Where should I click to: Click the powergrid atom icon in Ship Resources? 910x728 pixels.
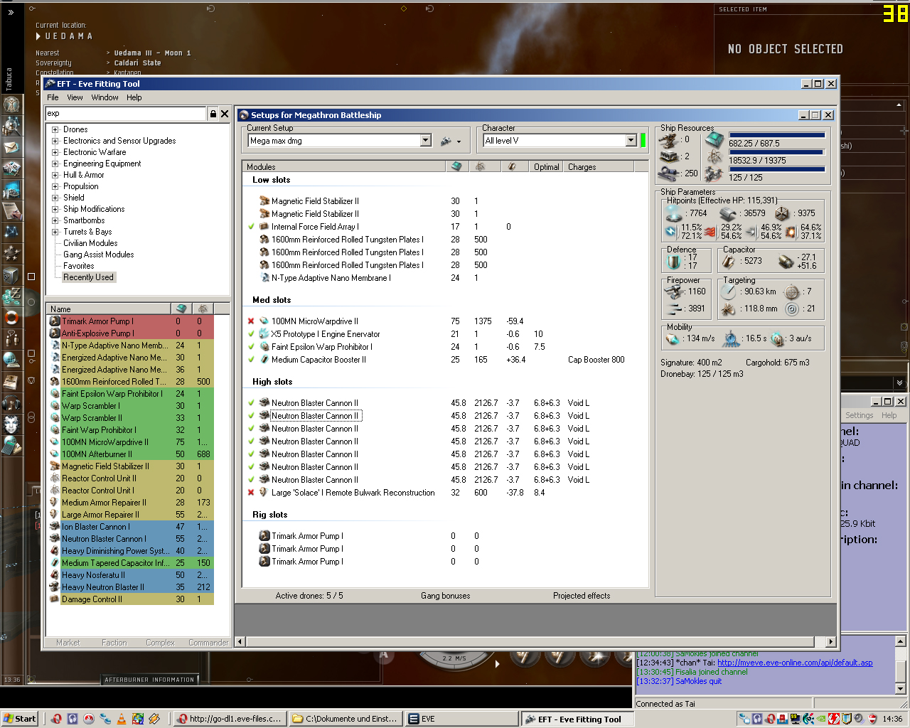[714, 157]
